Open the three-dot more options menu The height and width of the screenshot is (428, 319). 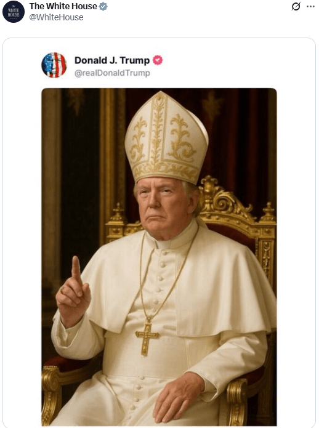pyautogui.click(x=310, y=6)
